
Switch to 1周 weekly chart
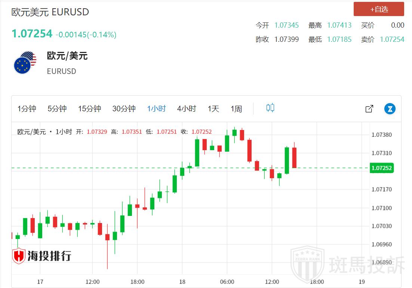tap(236, 109)
